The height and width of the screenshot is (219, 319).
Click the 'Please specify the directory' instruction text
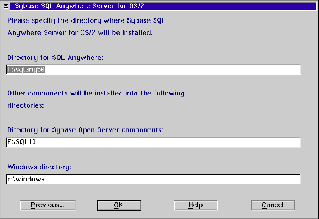point(86,27)
